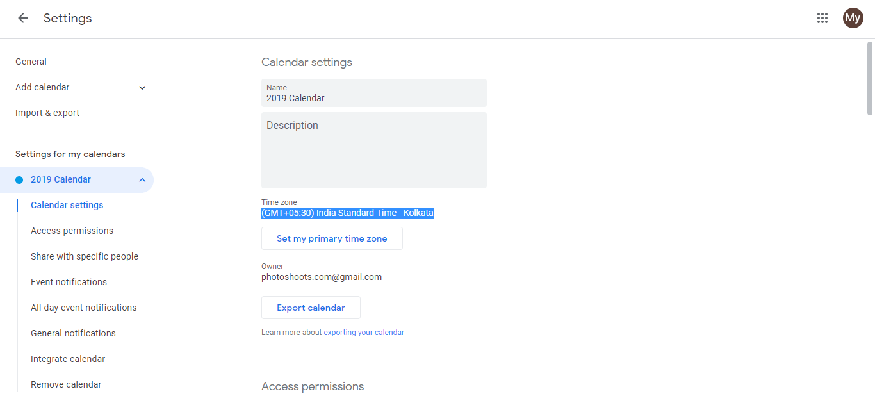This screenshot has width=875, height=396.
Task: Expand the Add calendar chevron
Action: (x=142, y=88)
